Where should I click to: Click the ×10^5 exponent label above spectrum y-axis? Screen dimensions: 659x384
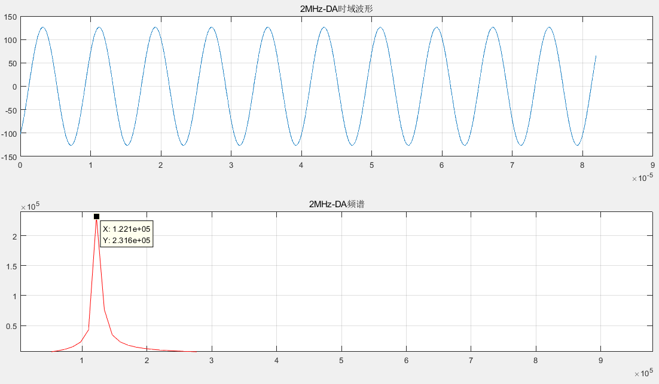tap(30, 205)
